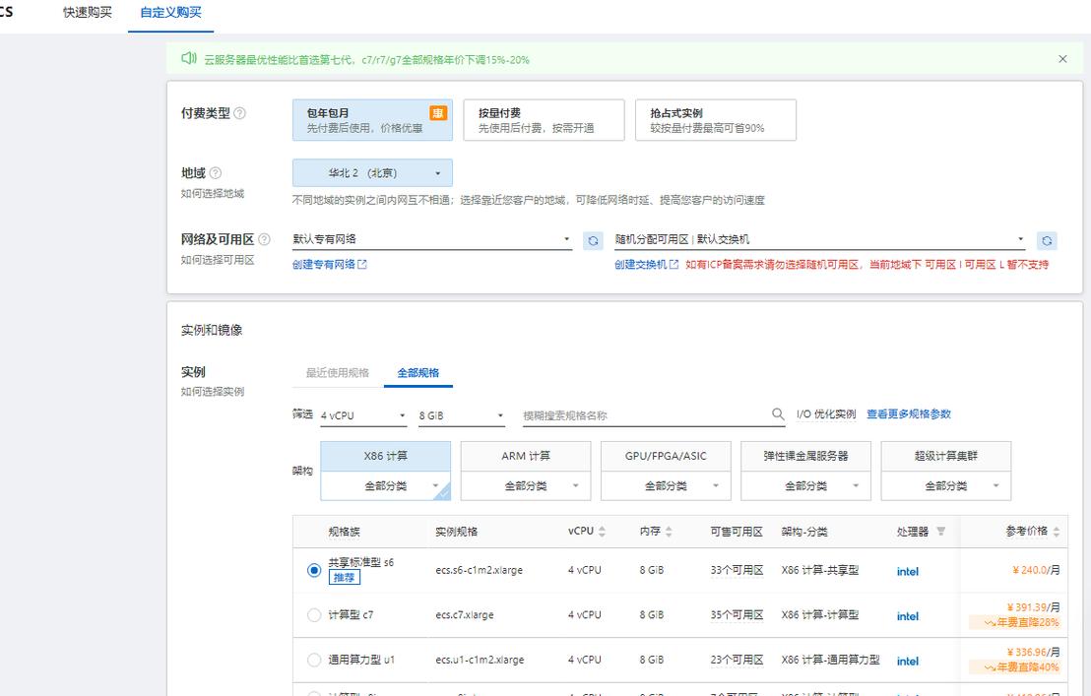Screen dimensions: 1091x696
Task: Click the intel logo in the ecs.s6-c1m2.xlarge row
Action: tap(907, 572)
